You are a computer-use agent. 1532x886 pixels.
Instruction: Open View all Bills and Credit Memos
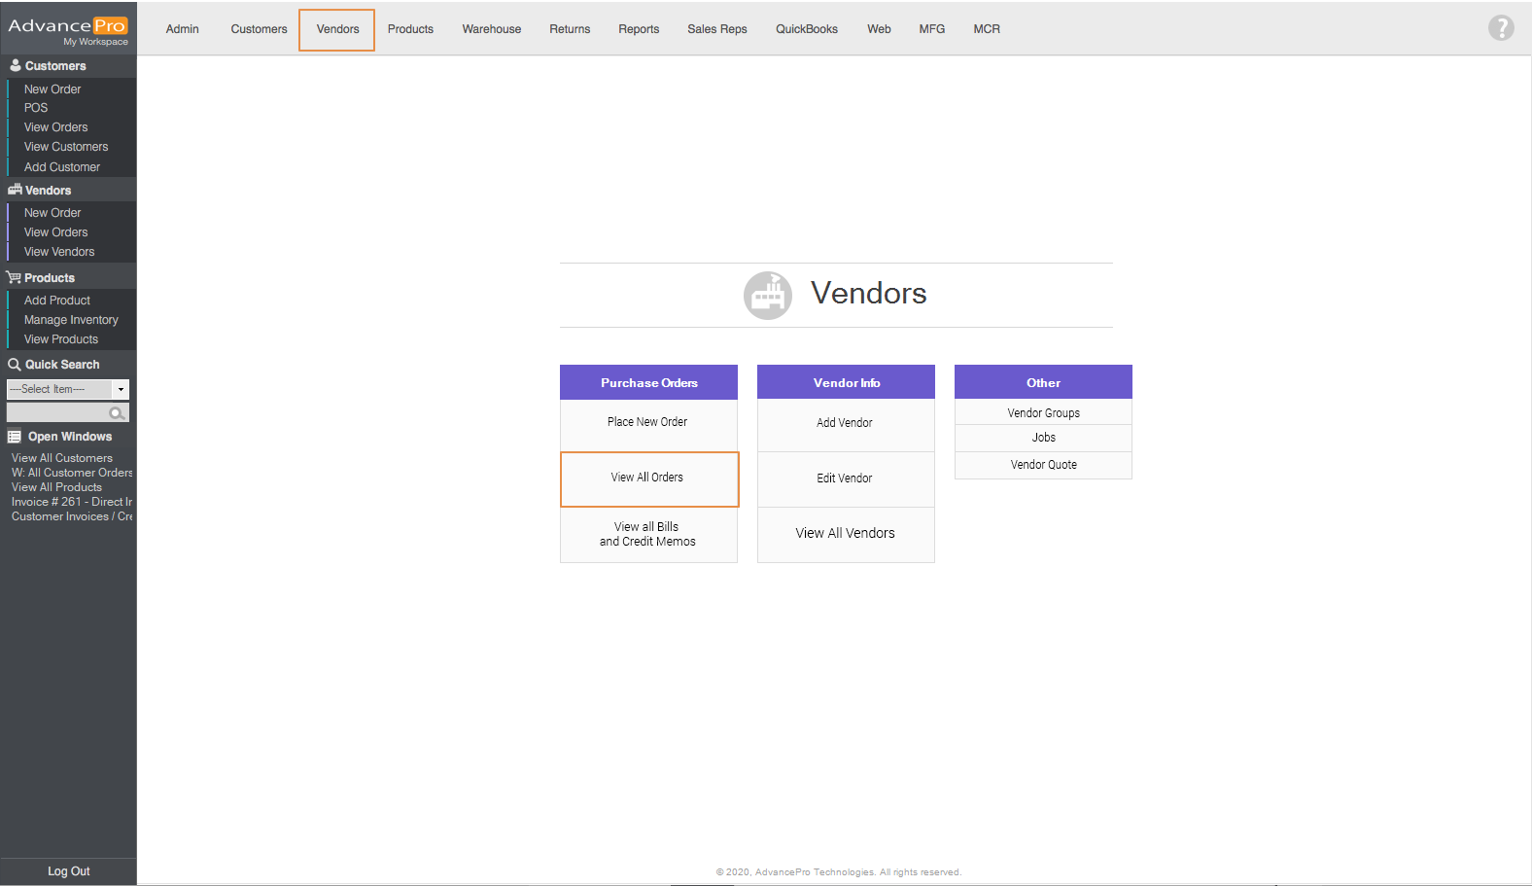pos(647,534)
